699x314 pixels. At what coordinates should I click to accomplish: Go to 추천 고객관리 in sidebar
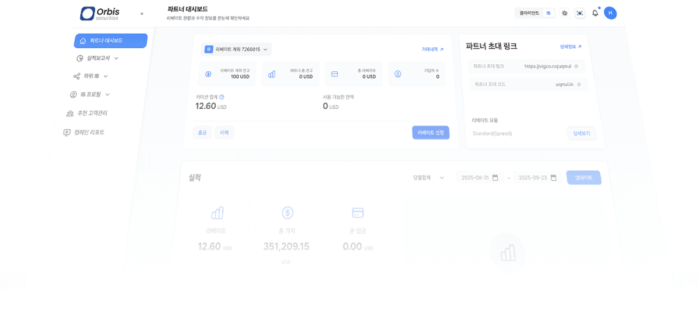tap(91, 113)
